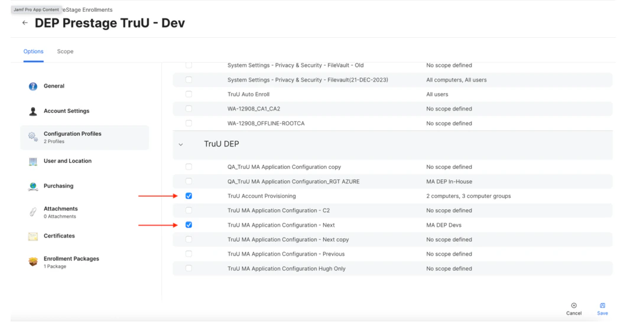This screenshot has width=630, height=325.
Task: Switch to the Options tab
Action: tap(33, 51)
